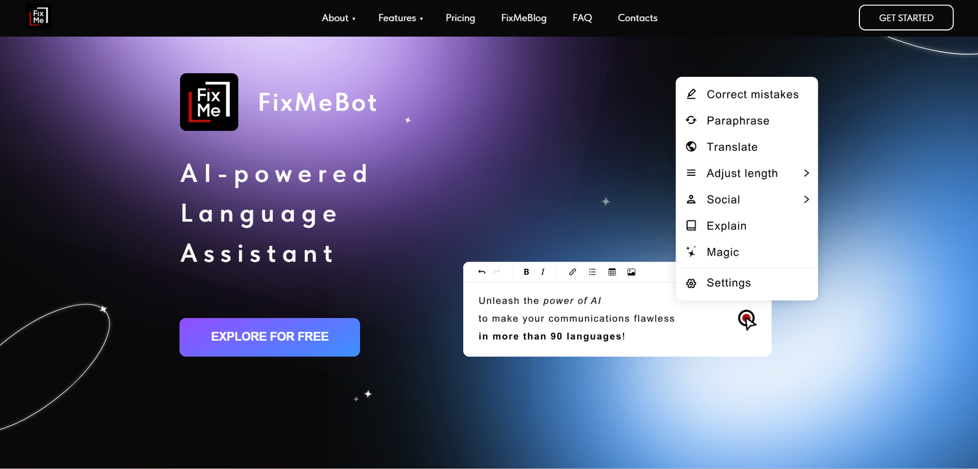This screenshot has width=978, height=469.
Task: Open the Features dropdown in navbar
Action: click(401, 18)
